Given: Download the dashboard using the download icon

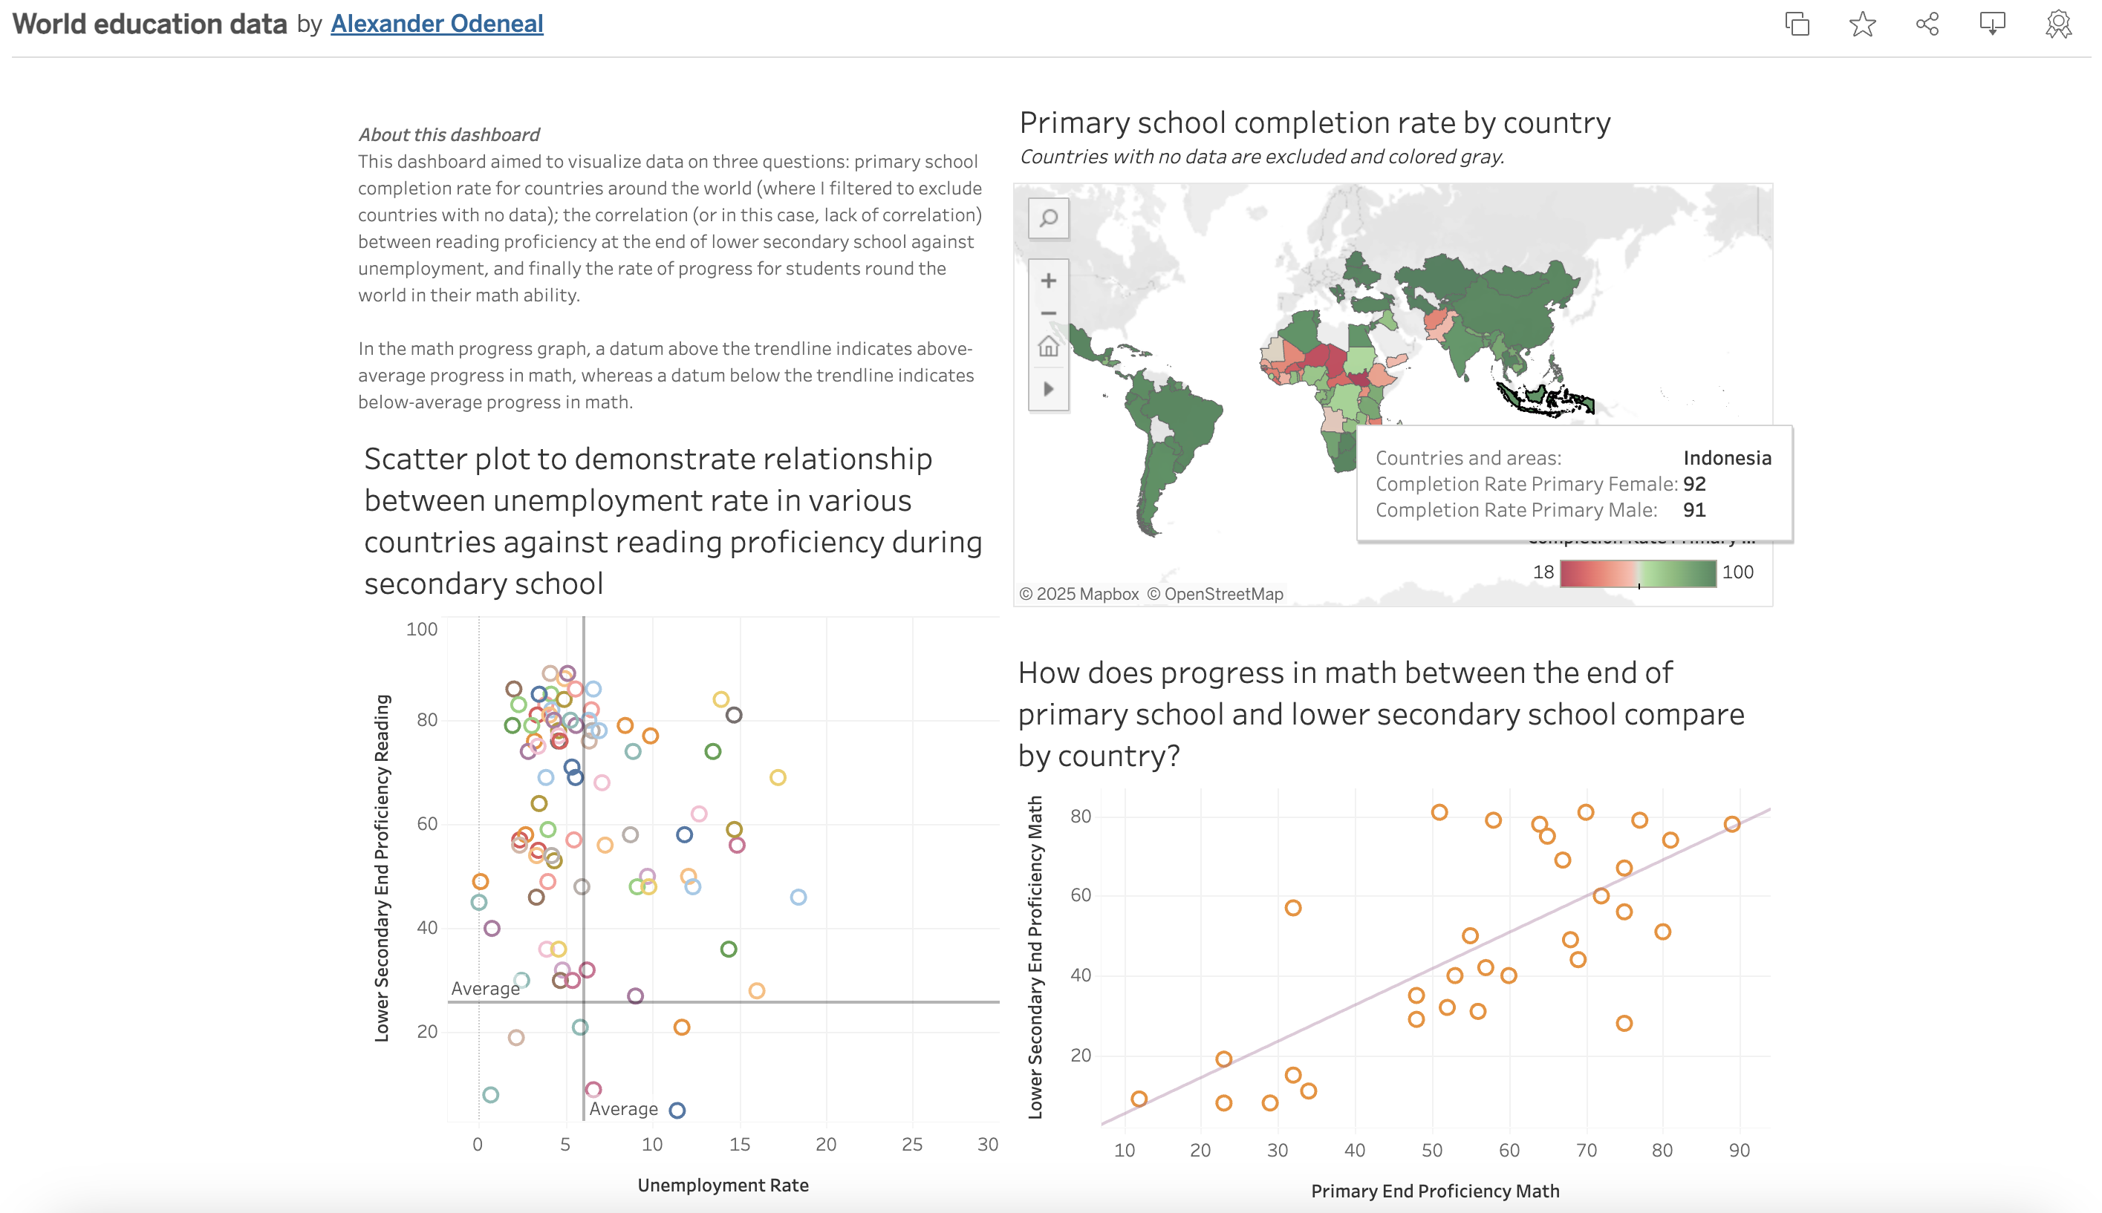Looking at the screenshot, I should pyautogui.click(x=1993, y=23).
